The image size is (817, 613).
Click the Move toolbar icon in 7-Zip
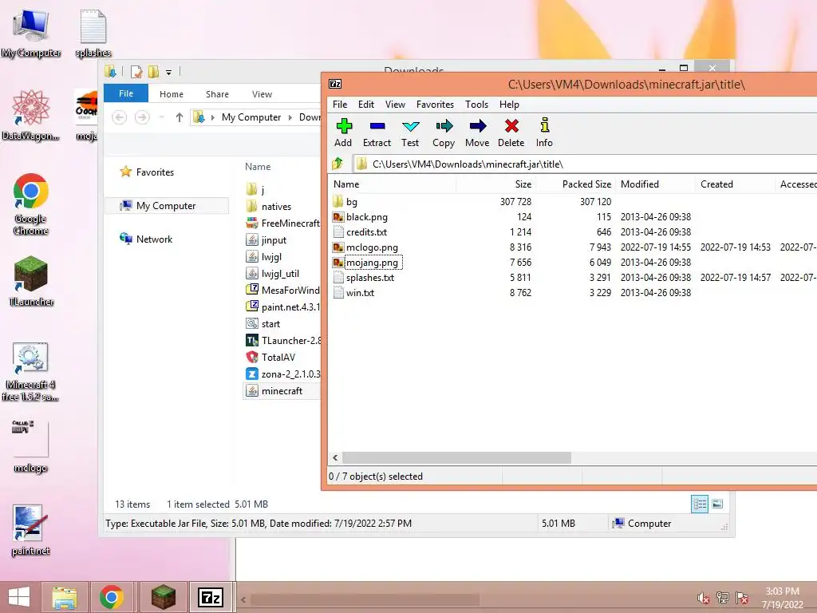[x=477, y=133]
